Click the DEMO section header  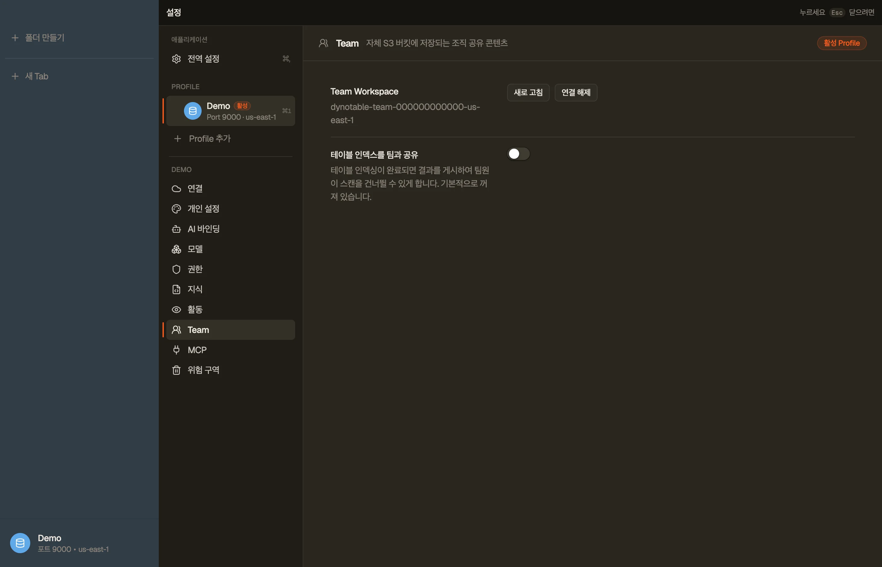pyautogui.click(x=181, y=170)
